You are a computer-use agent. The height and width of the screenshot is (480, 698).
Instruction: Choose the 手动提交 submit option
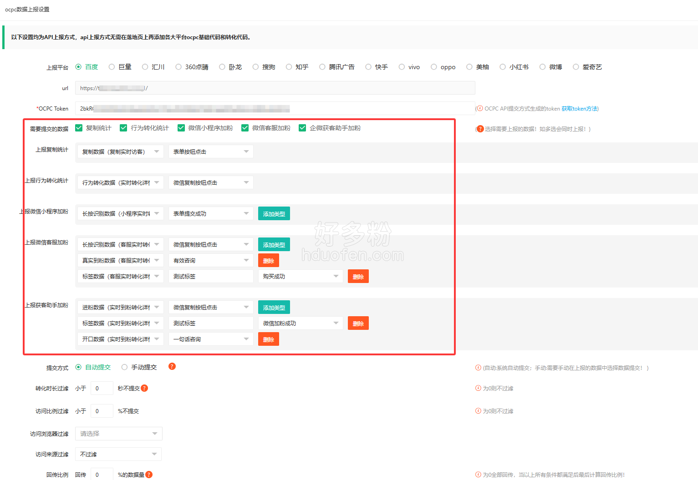(x=124, y=367)
